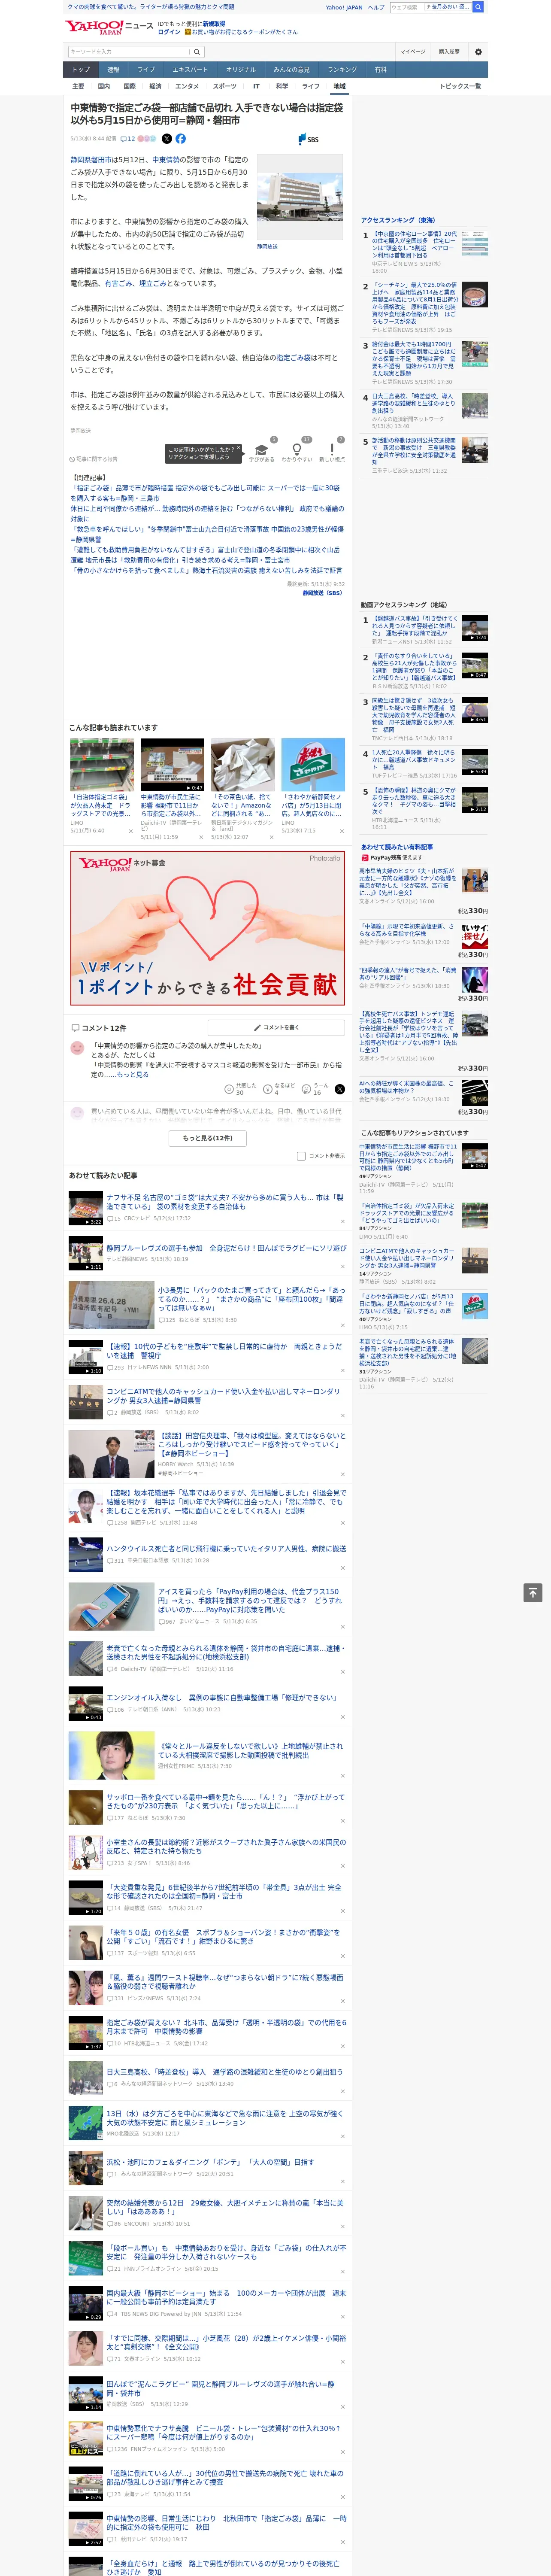The image size is (551, 2576).
Task: Select the 科学 category
Action: [x=282, y=87]
